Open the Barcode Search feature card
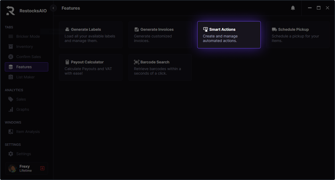This screenshot has height=180, width=335. pyautogui.click(x=160, y=67)
